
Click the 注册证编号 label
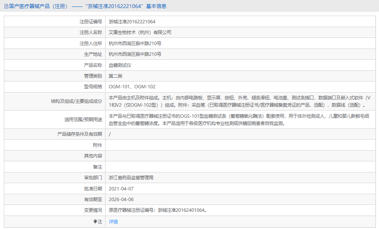click(91, 22)
